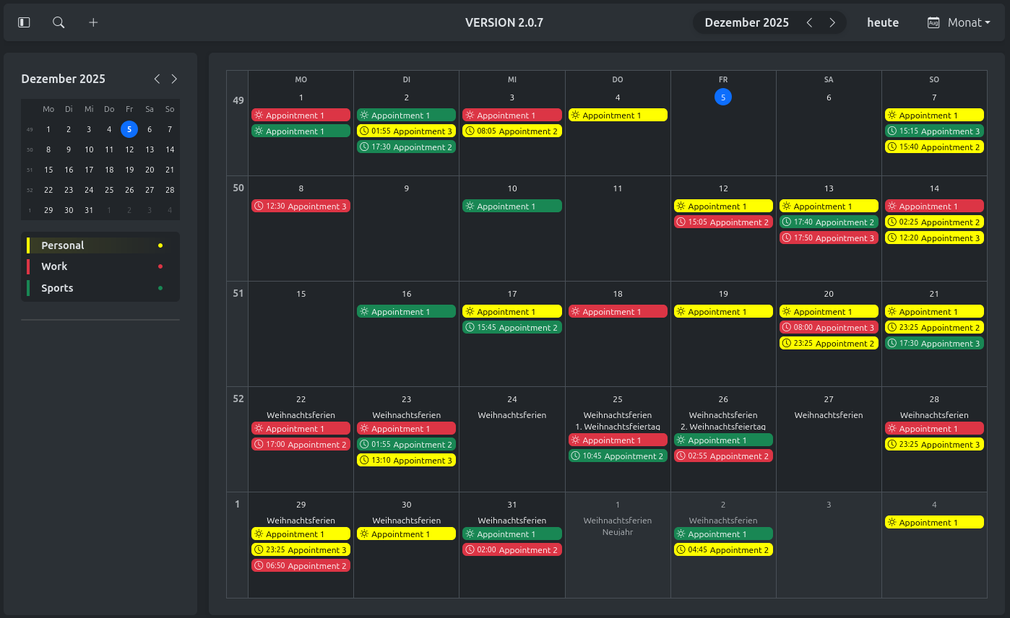Screen dimensions: 1010x618
Task: Select day 24 in the mini calendar
Action: coord(89,190)
